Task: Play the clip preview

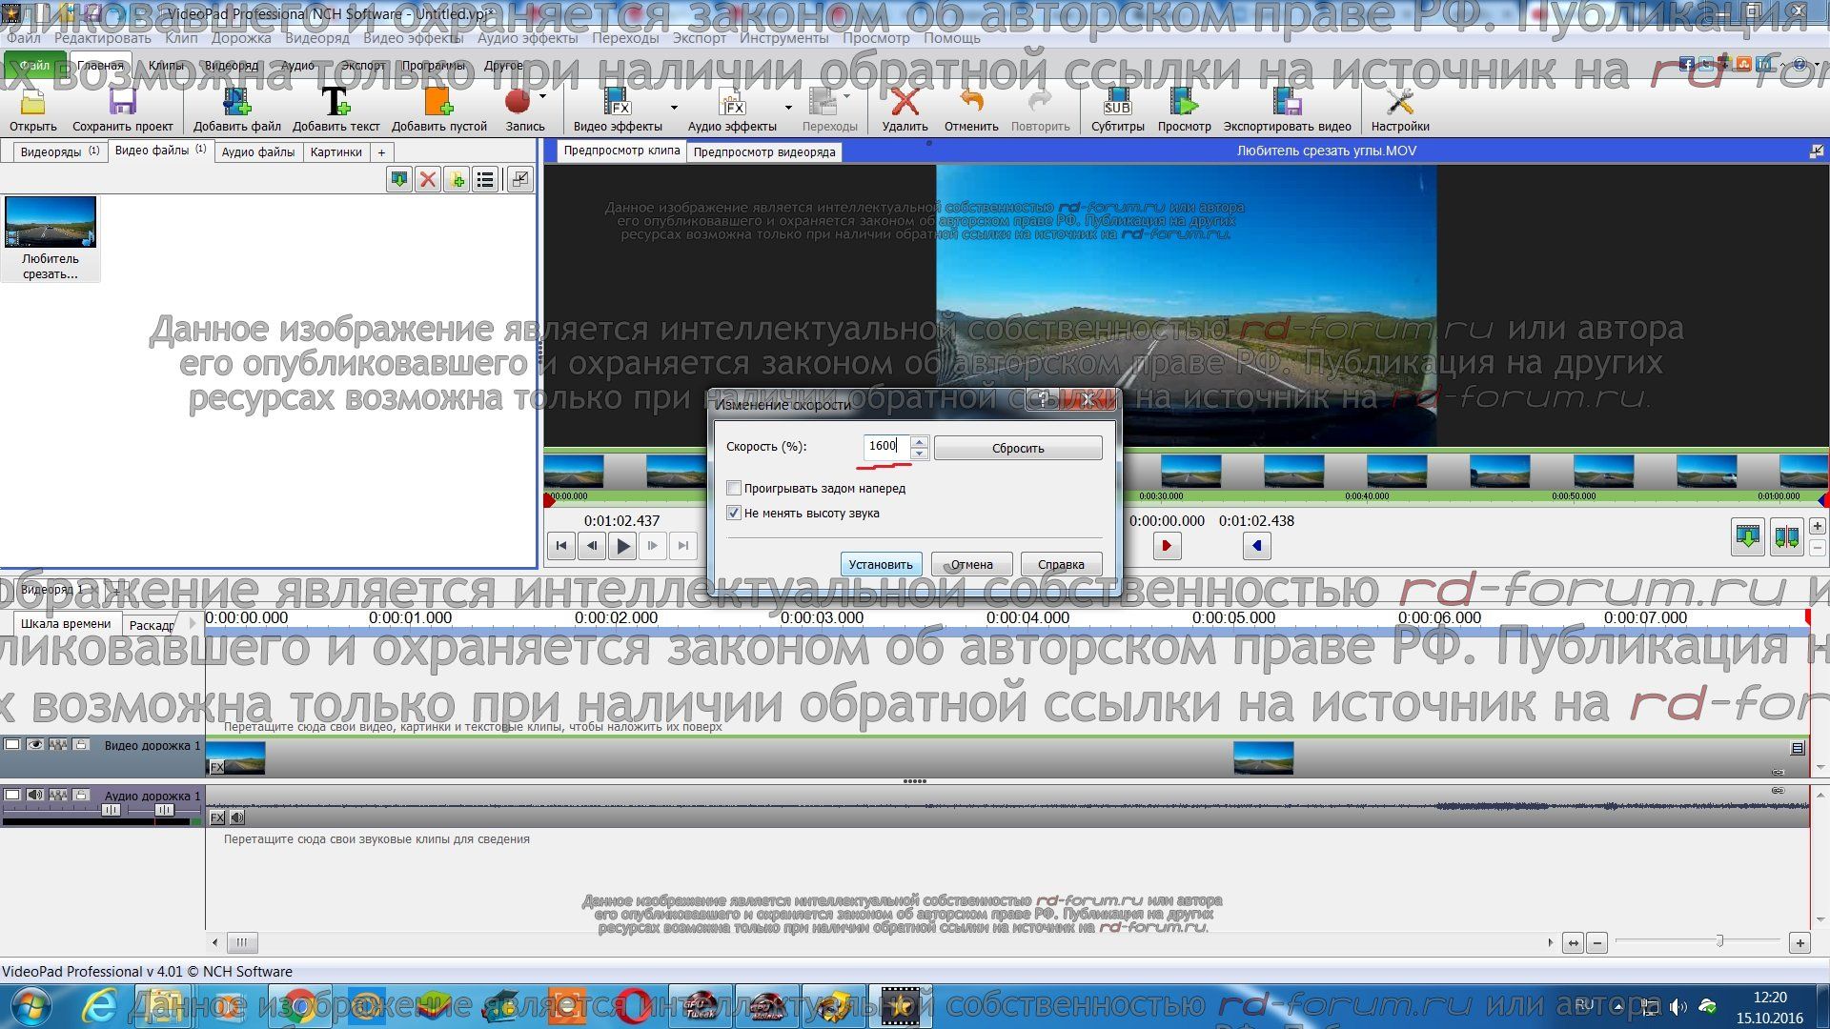Action: click(622, 546)
